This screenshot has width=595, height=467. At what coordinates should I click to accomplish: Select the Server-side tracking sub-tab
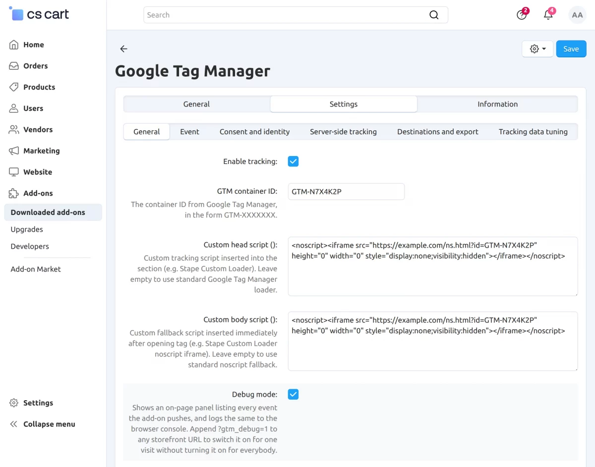point(343,132)
